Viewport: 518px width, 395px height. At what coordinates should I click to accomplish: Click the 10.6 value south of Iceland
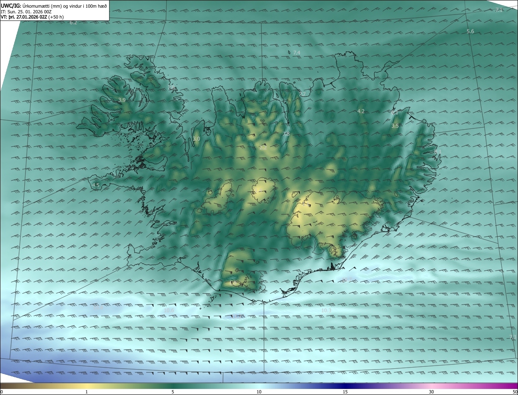point(169,310)
